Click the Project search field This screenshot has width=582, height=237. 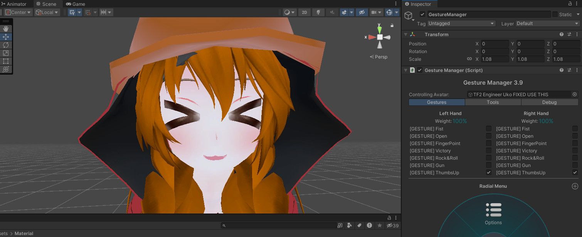279,225
